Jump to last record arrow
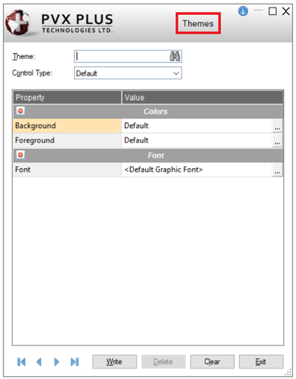Image resolution: width=296 pixels, height=379 pixels. click(x=75, y=362)
